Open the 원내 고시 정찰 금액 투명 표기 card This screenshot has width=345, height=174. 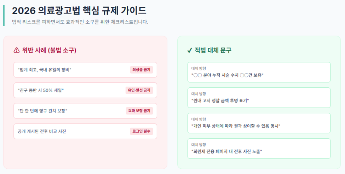coord(259,98)
